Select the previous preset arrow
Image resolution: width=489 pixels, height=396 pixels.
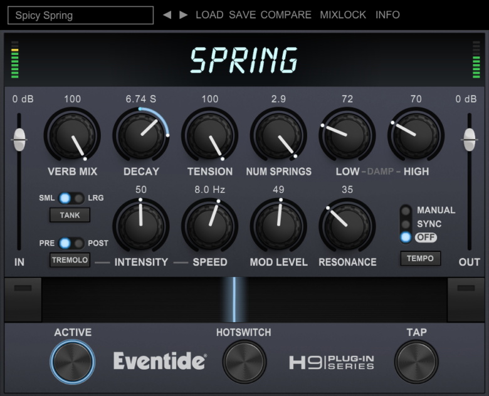[167, 14]
